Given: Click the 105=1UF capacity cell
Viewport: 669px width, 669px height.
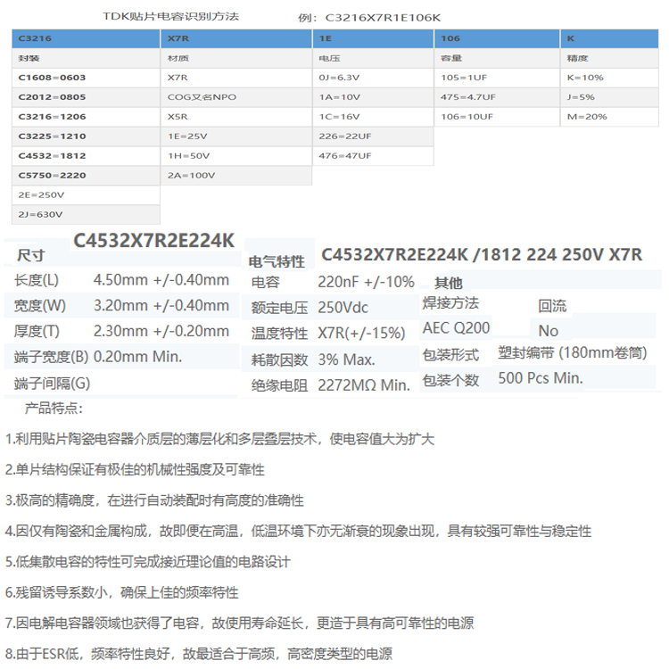Looking at the screenshot, I should [497, 78].
